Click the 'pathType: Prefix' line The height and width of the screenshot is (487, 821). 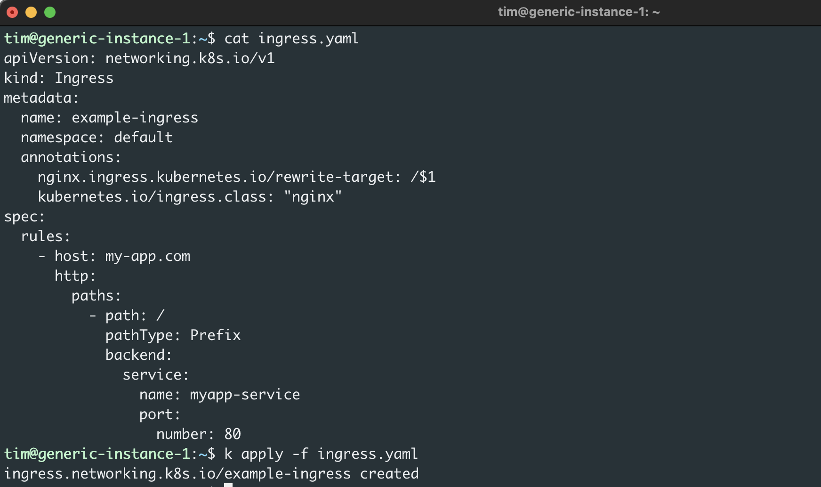point(173,335)
